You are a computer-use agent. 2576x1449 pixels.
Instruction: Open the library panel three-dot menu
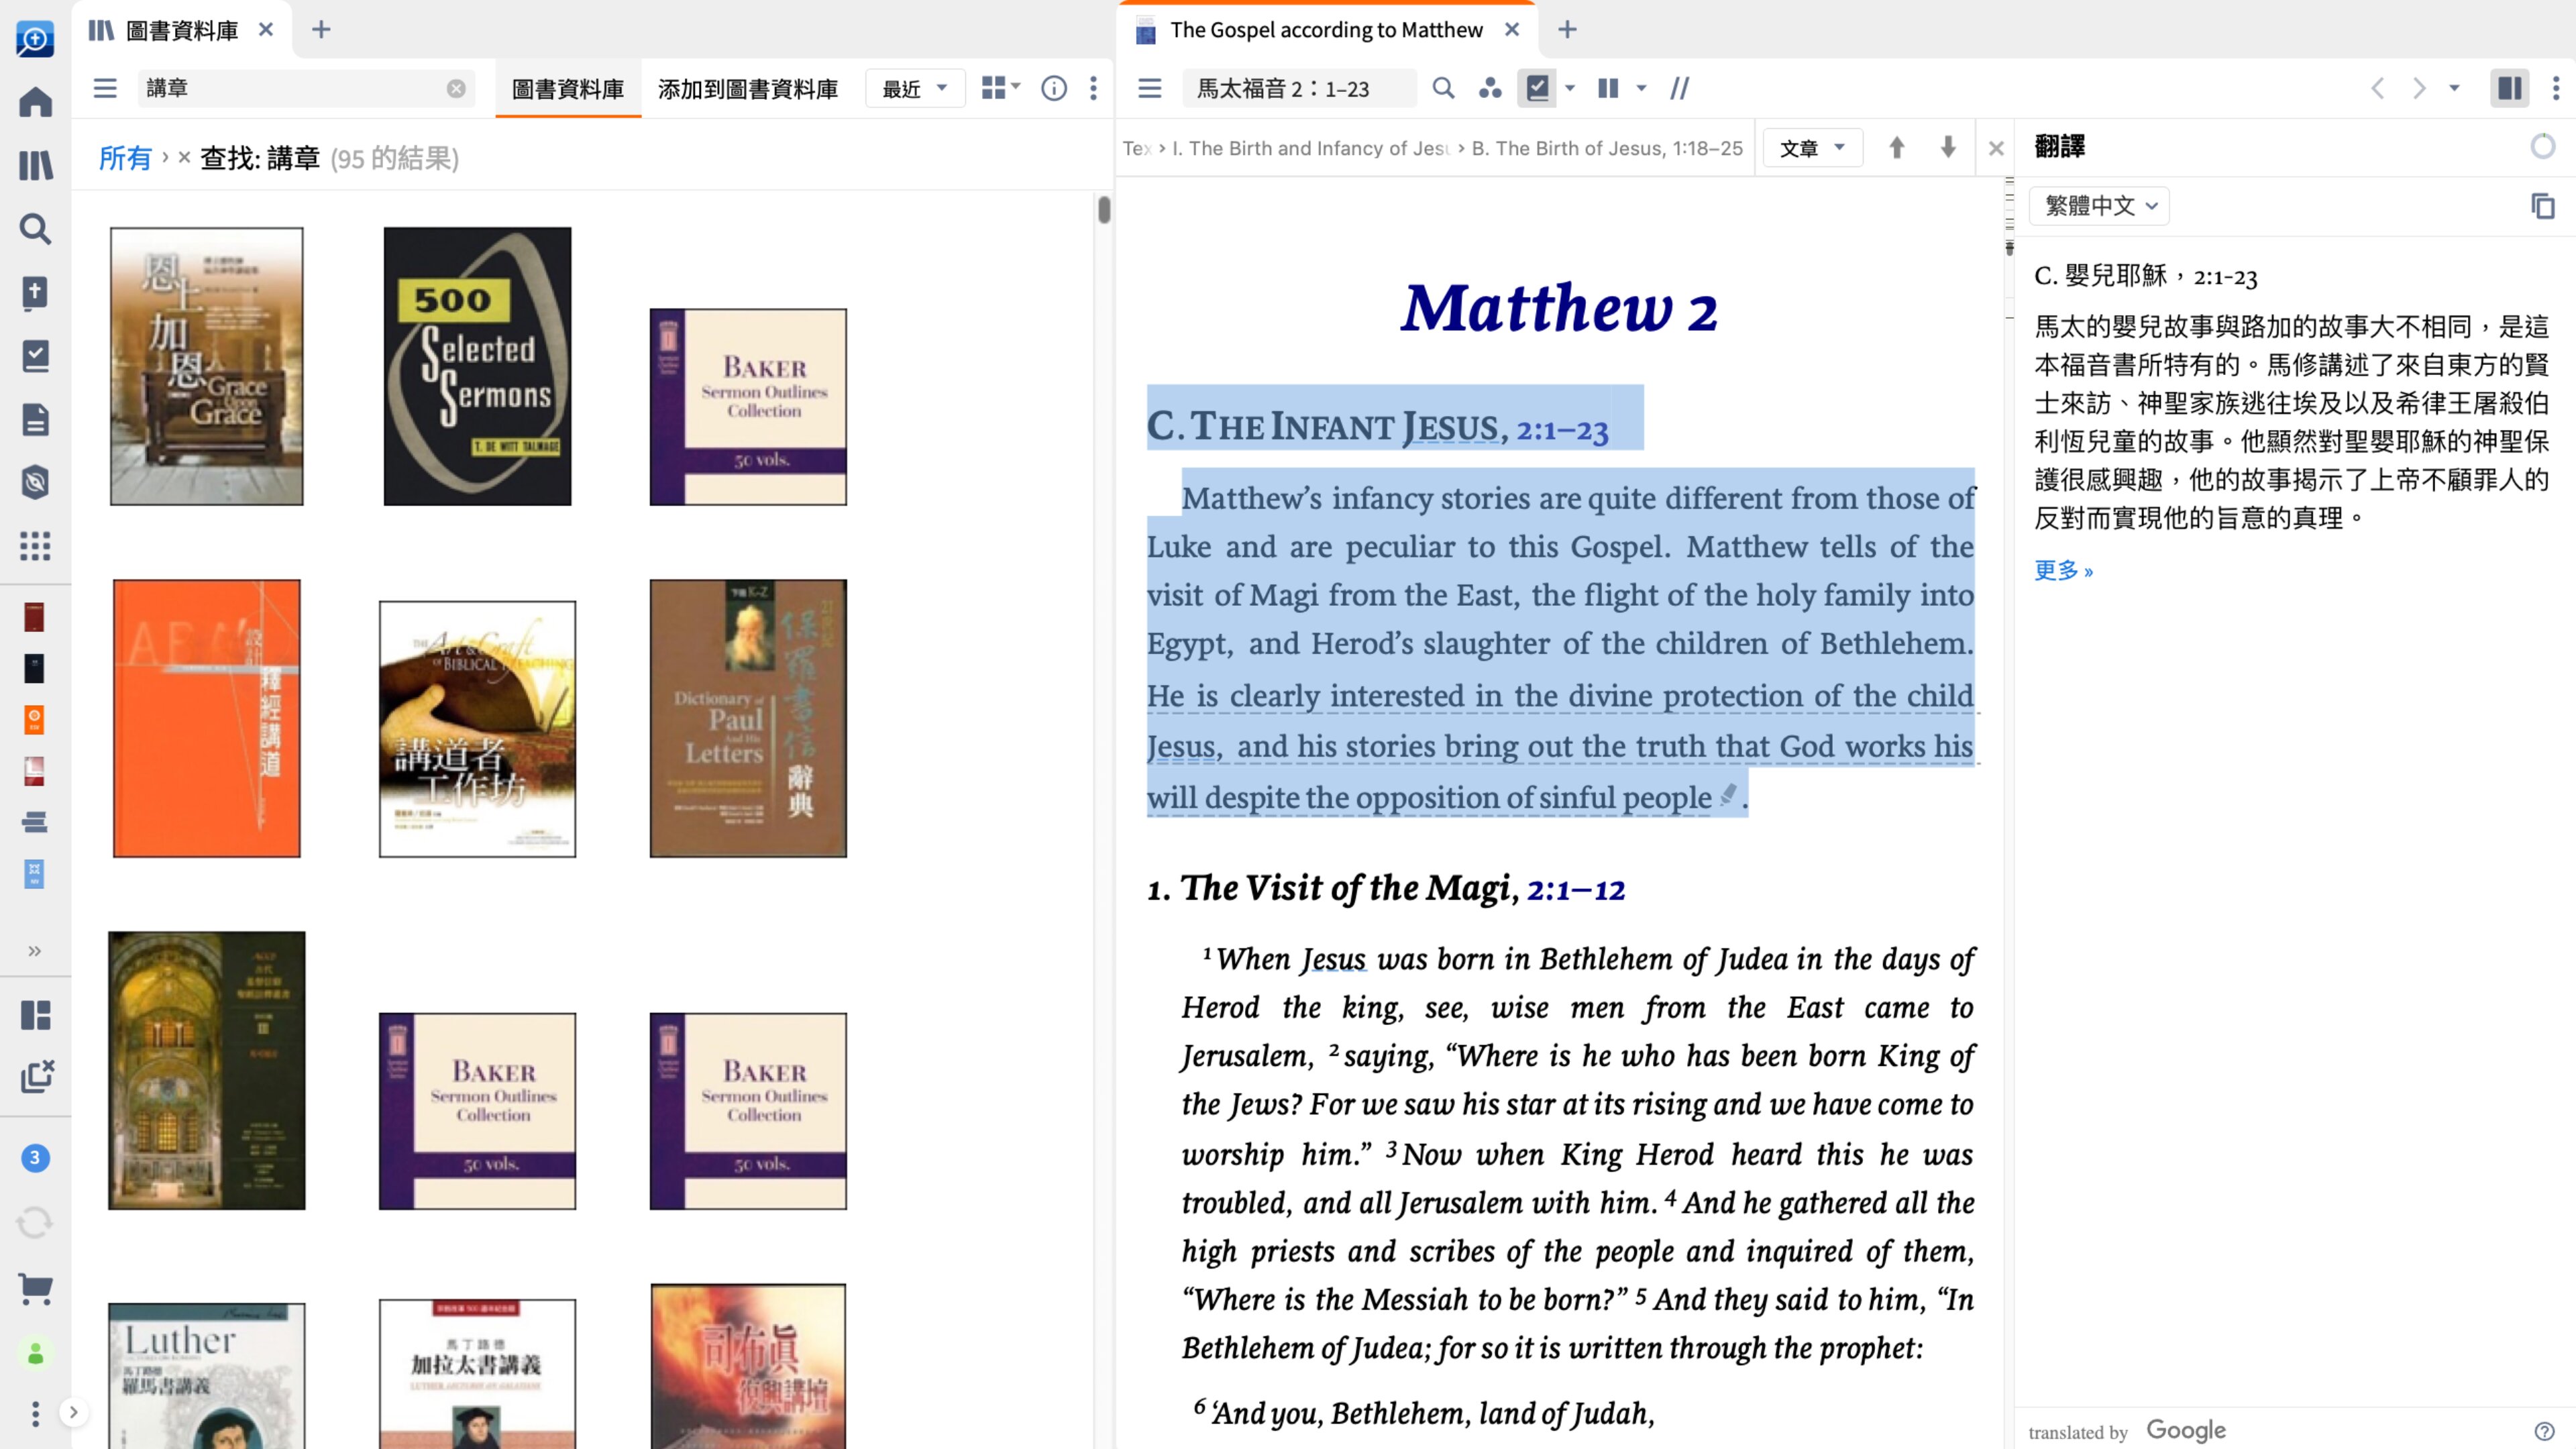[1093, 88]
